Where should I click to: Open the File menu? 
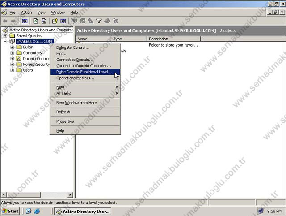click(13, 13)
